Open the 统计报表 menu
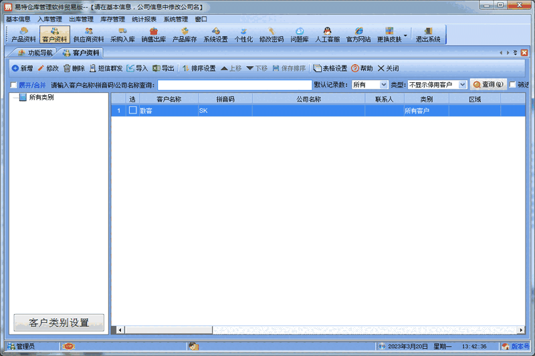The height and width of the screenshot is (356, 535). (144, 19)
